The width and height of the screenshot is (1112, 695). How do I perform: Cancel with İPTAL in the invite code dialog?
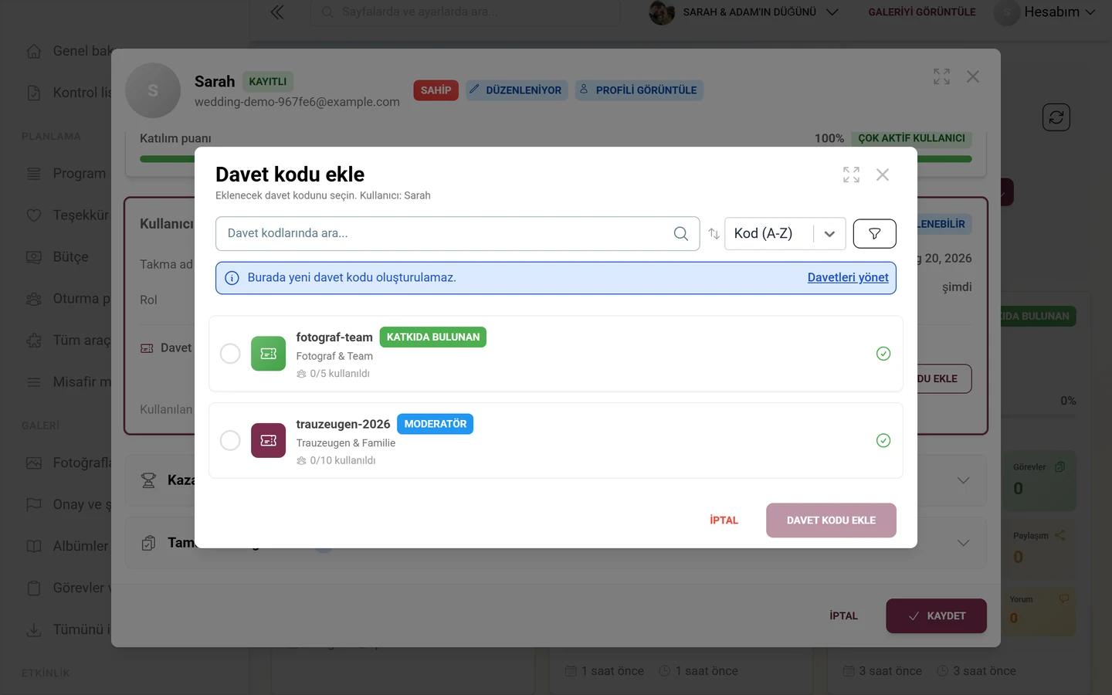coord(724,520)
